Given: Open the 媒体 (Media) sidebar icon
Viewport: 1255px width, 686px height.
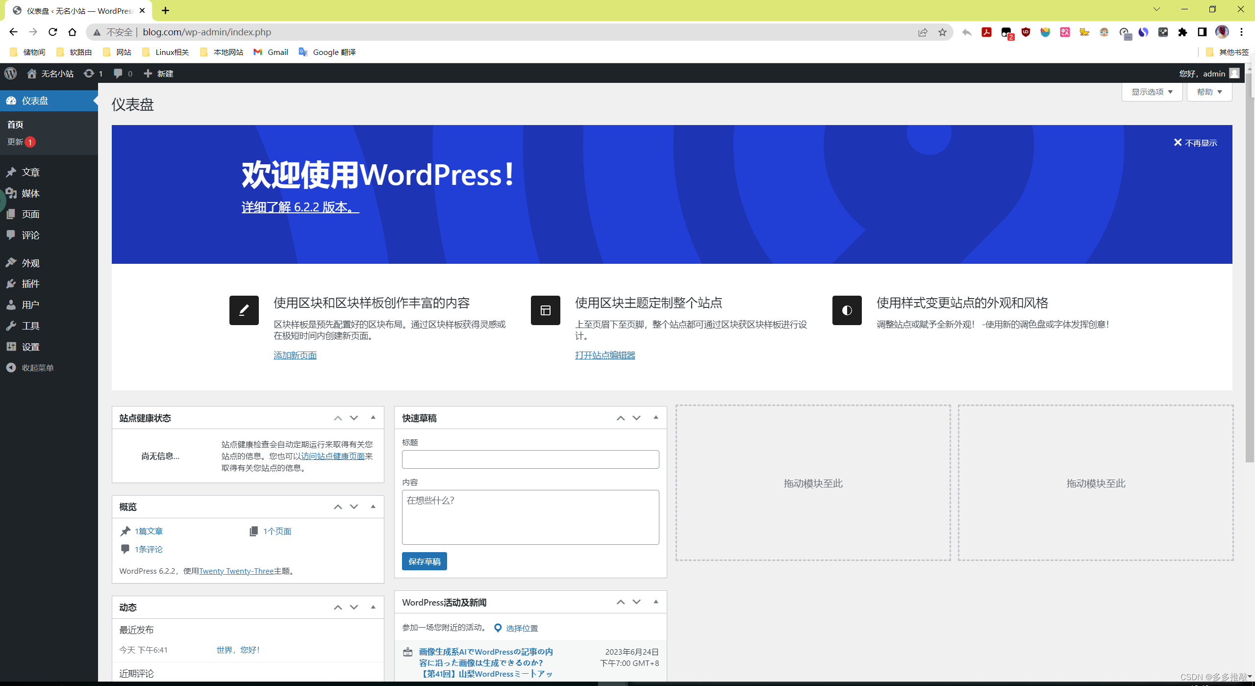Looking at the screenshot, I should point(12,193).
